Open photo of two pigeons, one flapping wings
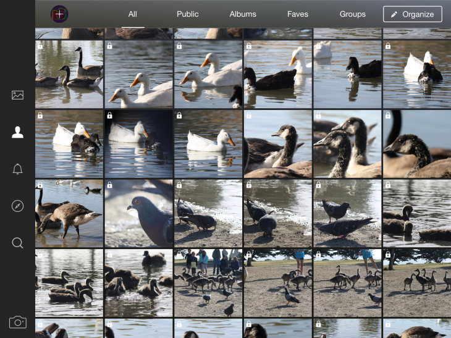Screen dimensions: 451x338 [x=347, y=213]
